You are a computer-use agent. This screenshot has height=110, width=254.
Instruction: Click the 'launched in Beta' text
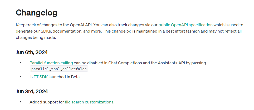pyautogui.click(x=65, y=77)
